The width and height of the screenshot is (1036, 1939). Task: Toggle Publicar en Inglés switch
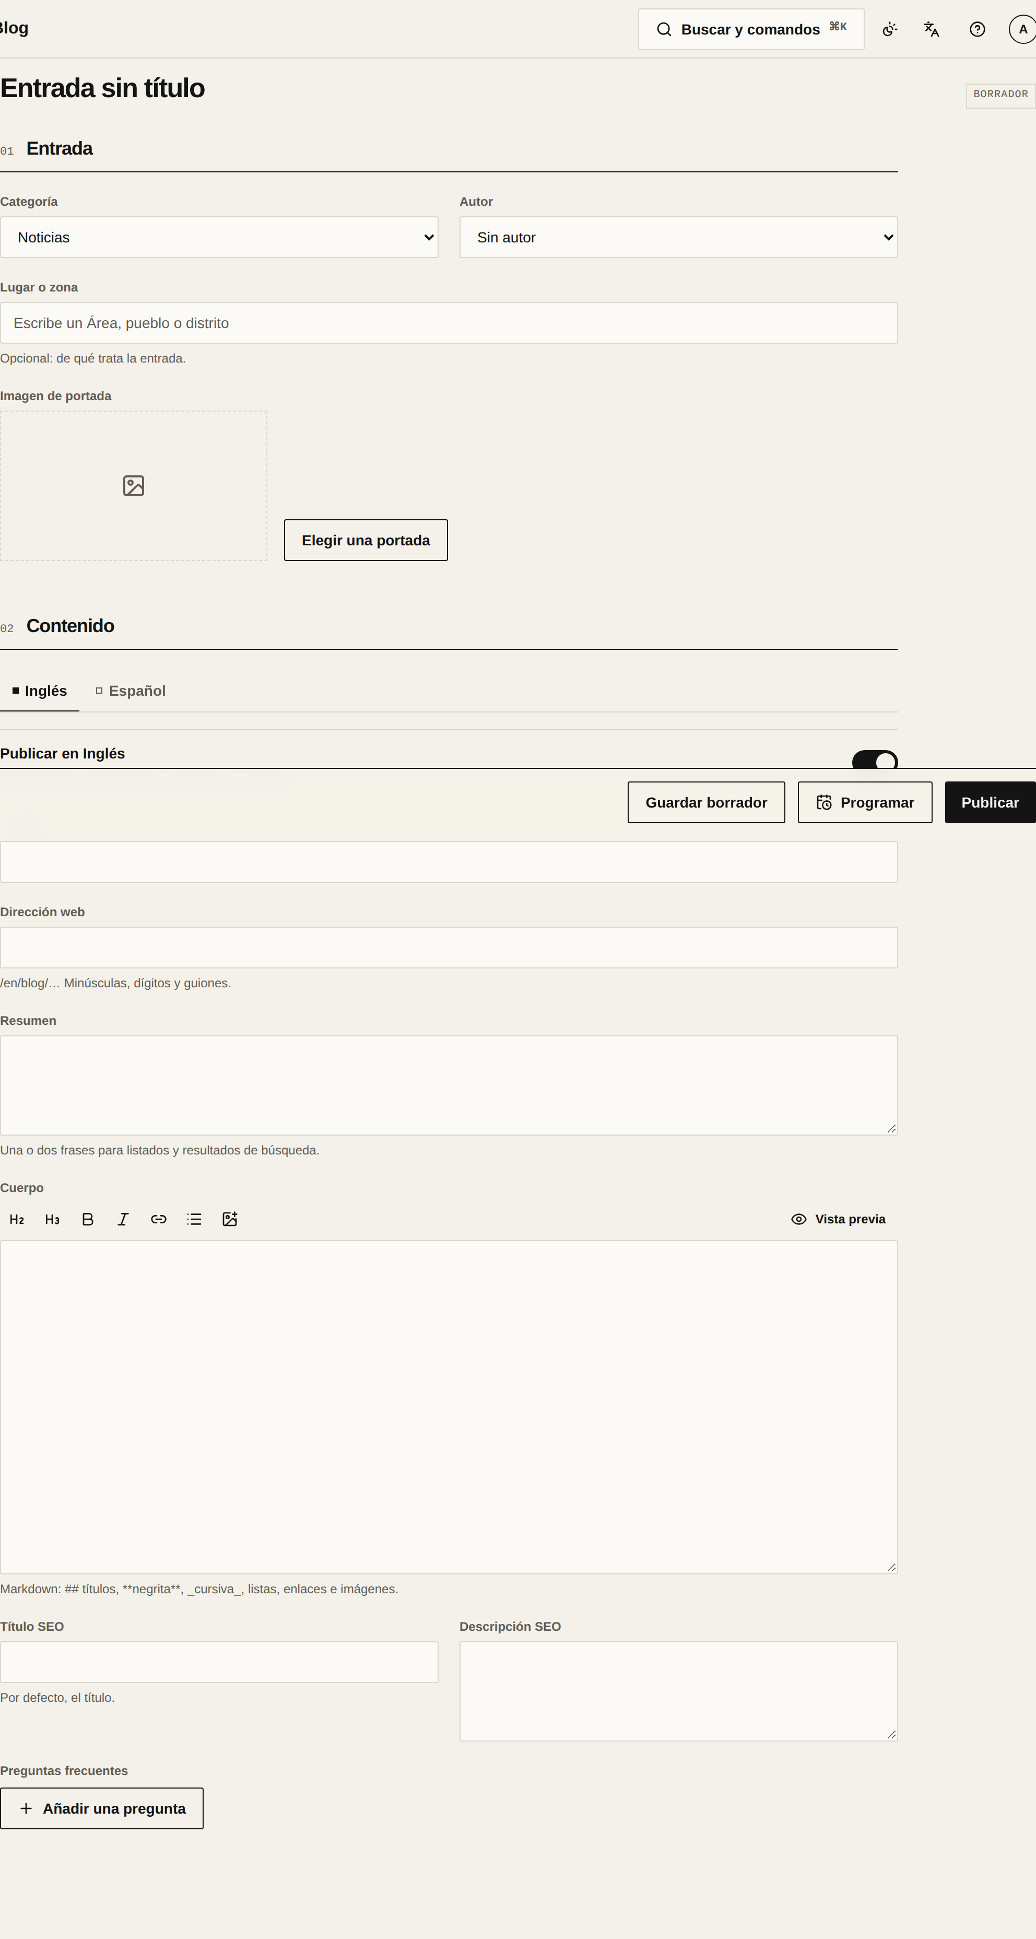click(x=874, y=760)
